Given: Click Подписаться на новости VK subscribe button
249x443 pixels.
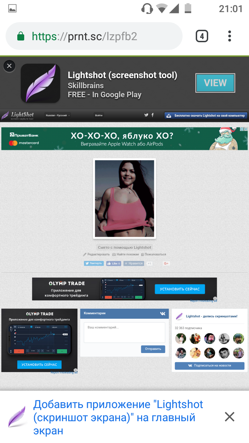Looking at the screenshot, I should [209, 365].
